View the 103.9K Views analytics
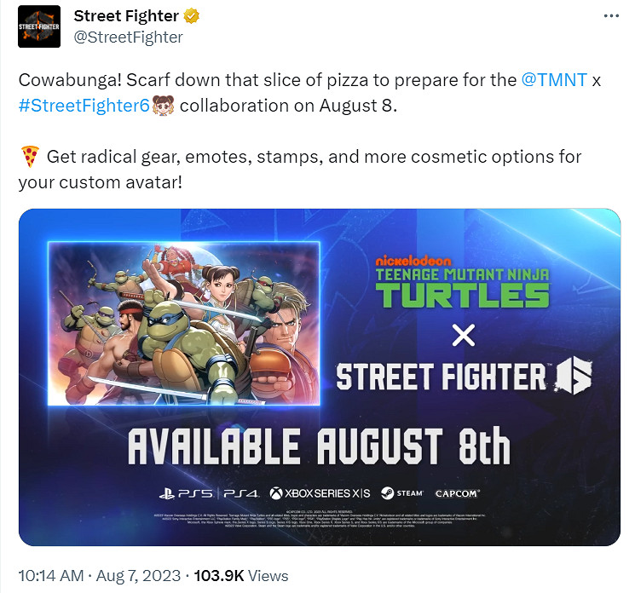This screenshot has width=635, height=593. pos(241,576)
